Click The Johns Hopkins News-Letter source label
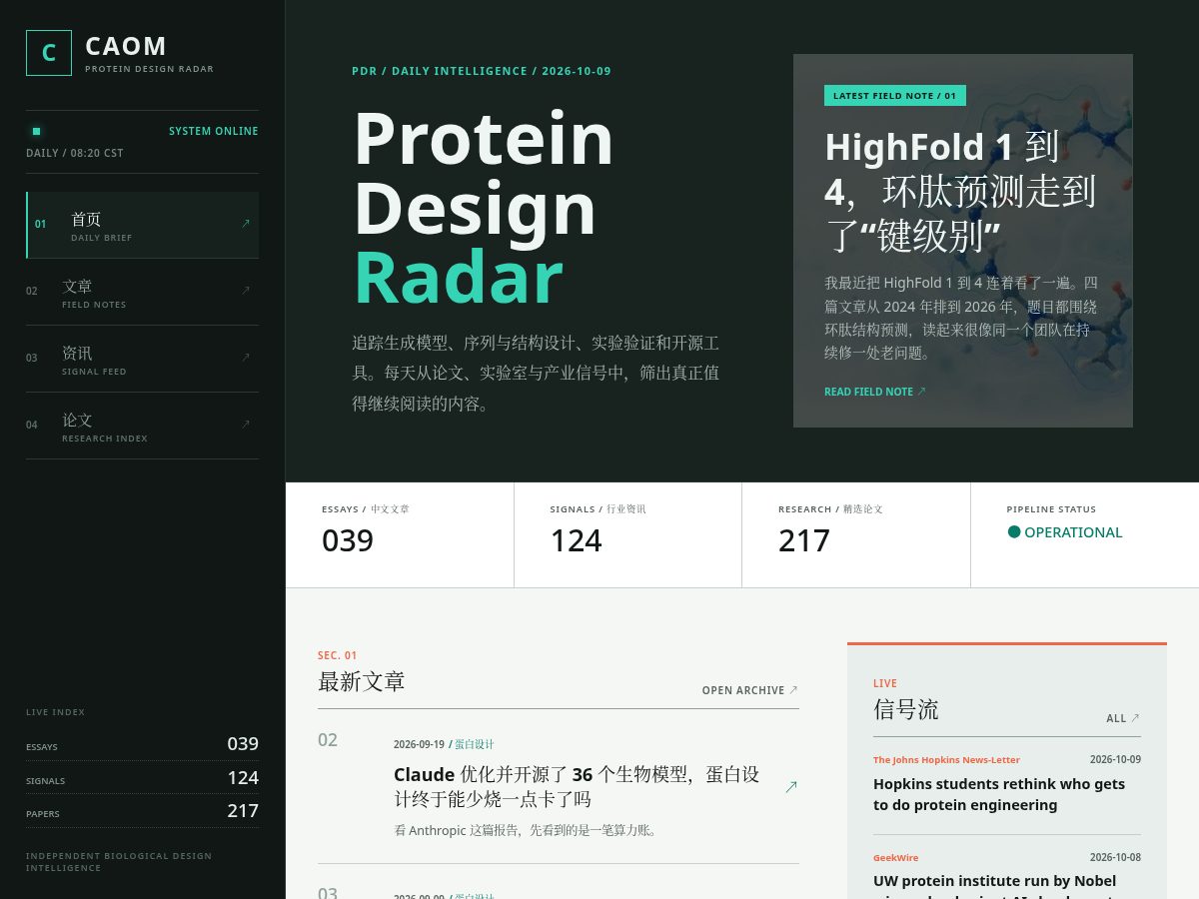This screenshot has width=1199, height=899. click(946, 760)
